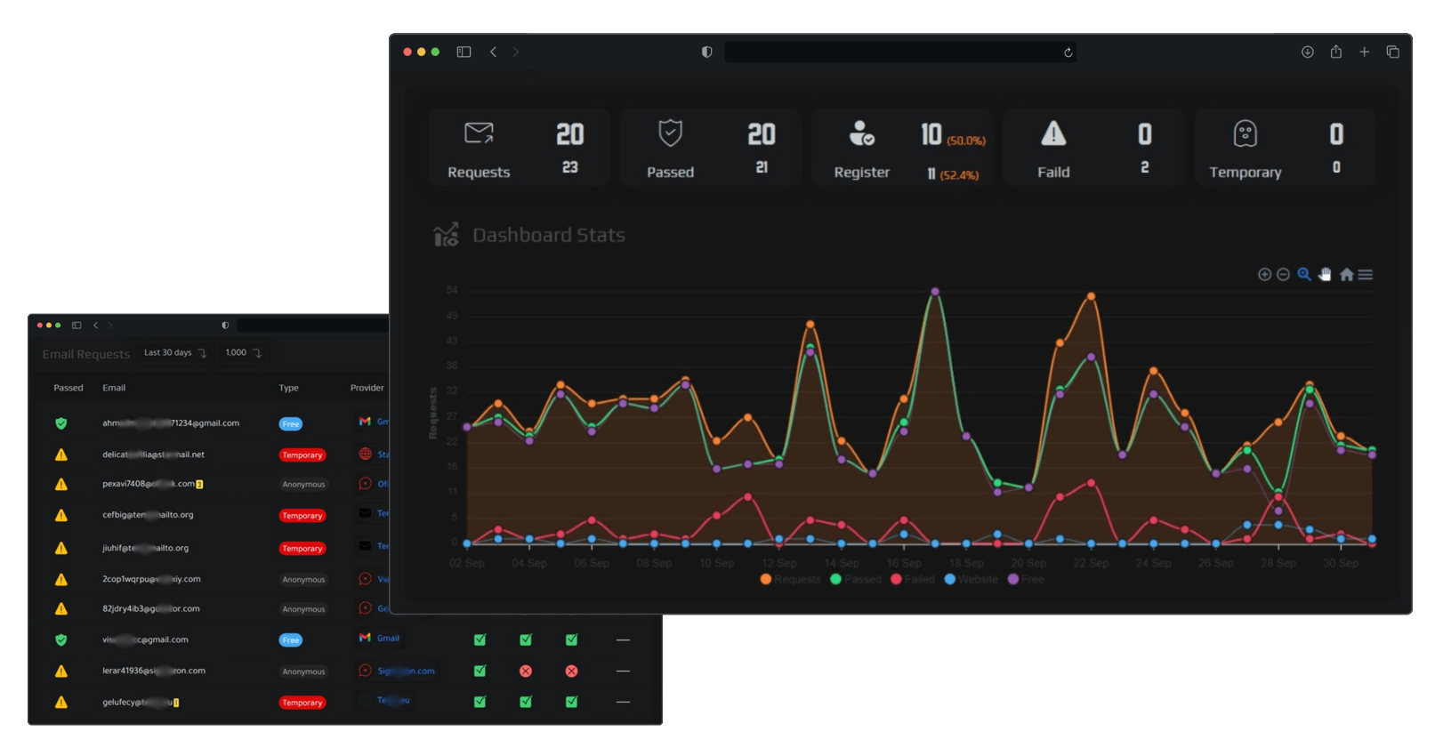This screenshot has width=1443, height=756.
Task: Open downloads in dashboard browser toolbar
Action: coord(1307,52)
